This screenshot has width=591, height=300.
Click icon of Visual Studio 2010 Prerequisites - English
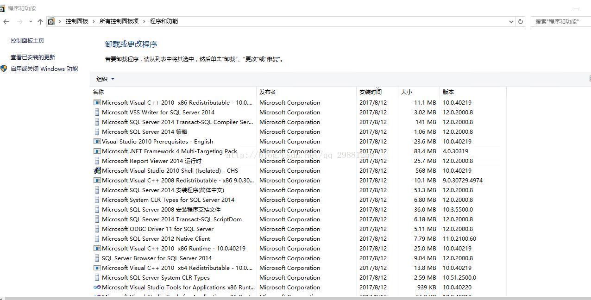click(97, 142)
